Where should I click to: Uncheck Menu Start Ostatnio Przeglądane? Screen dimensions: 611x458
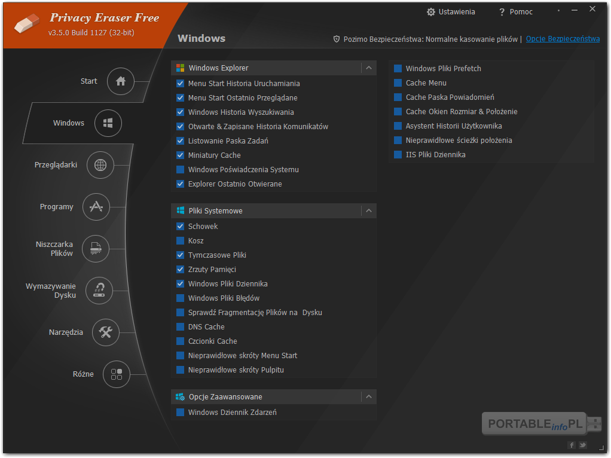(x=180, y=98)
